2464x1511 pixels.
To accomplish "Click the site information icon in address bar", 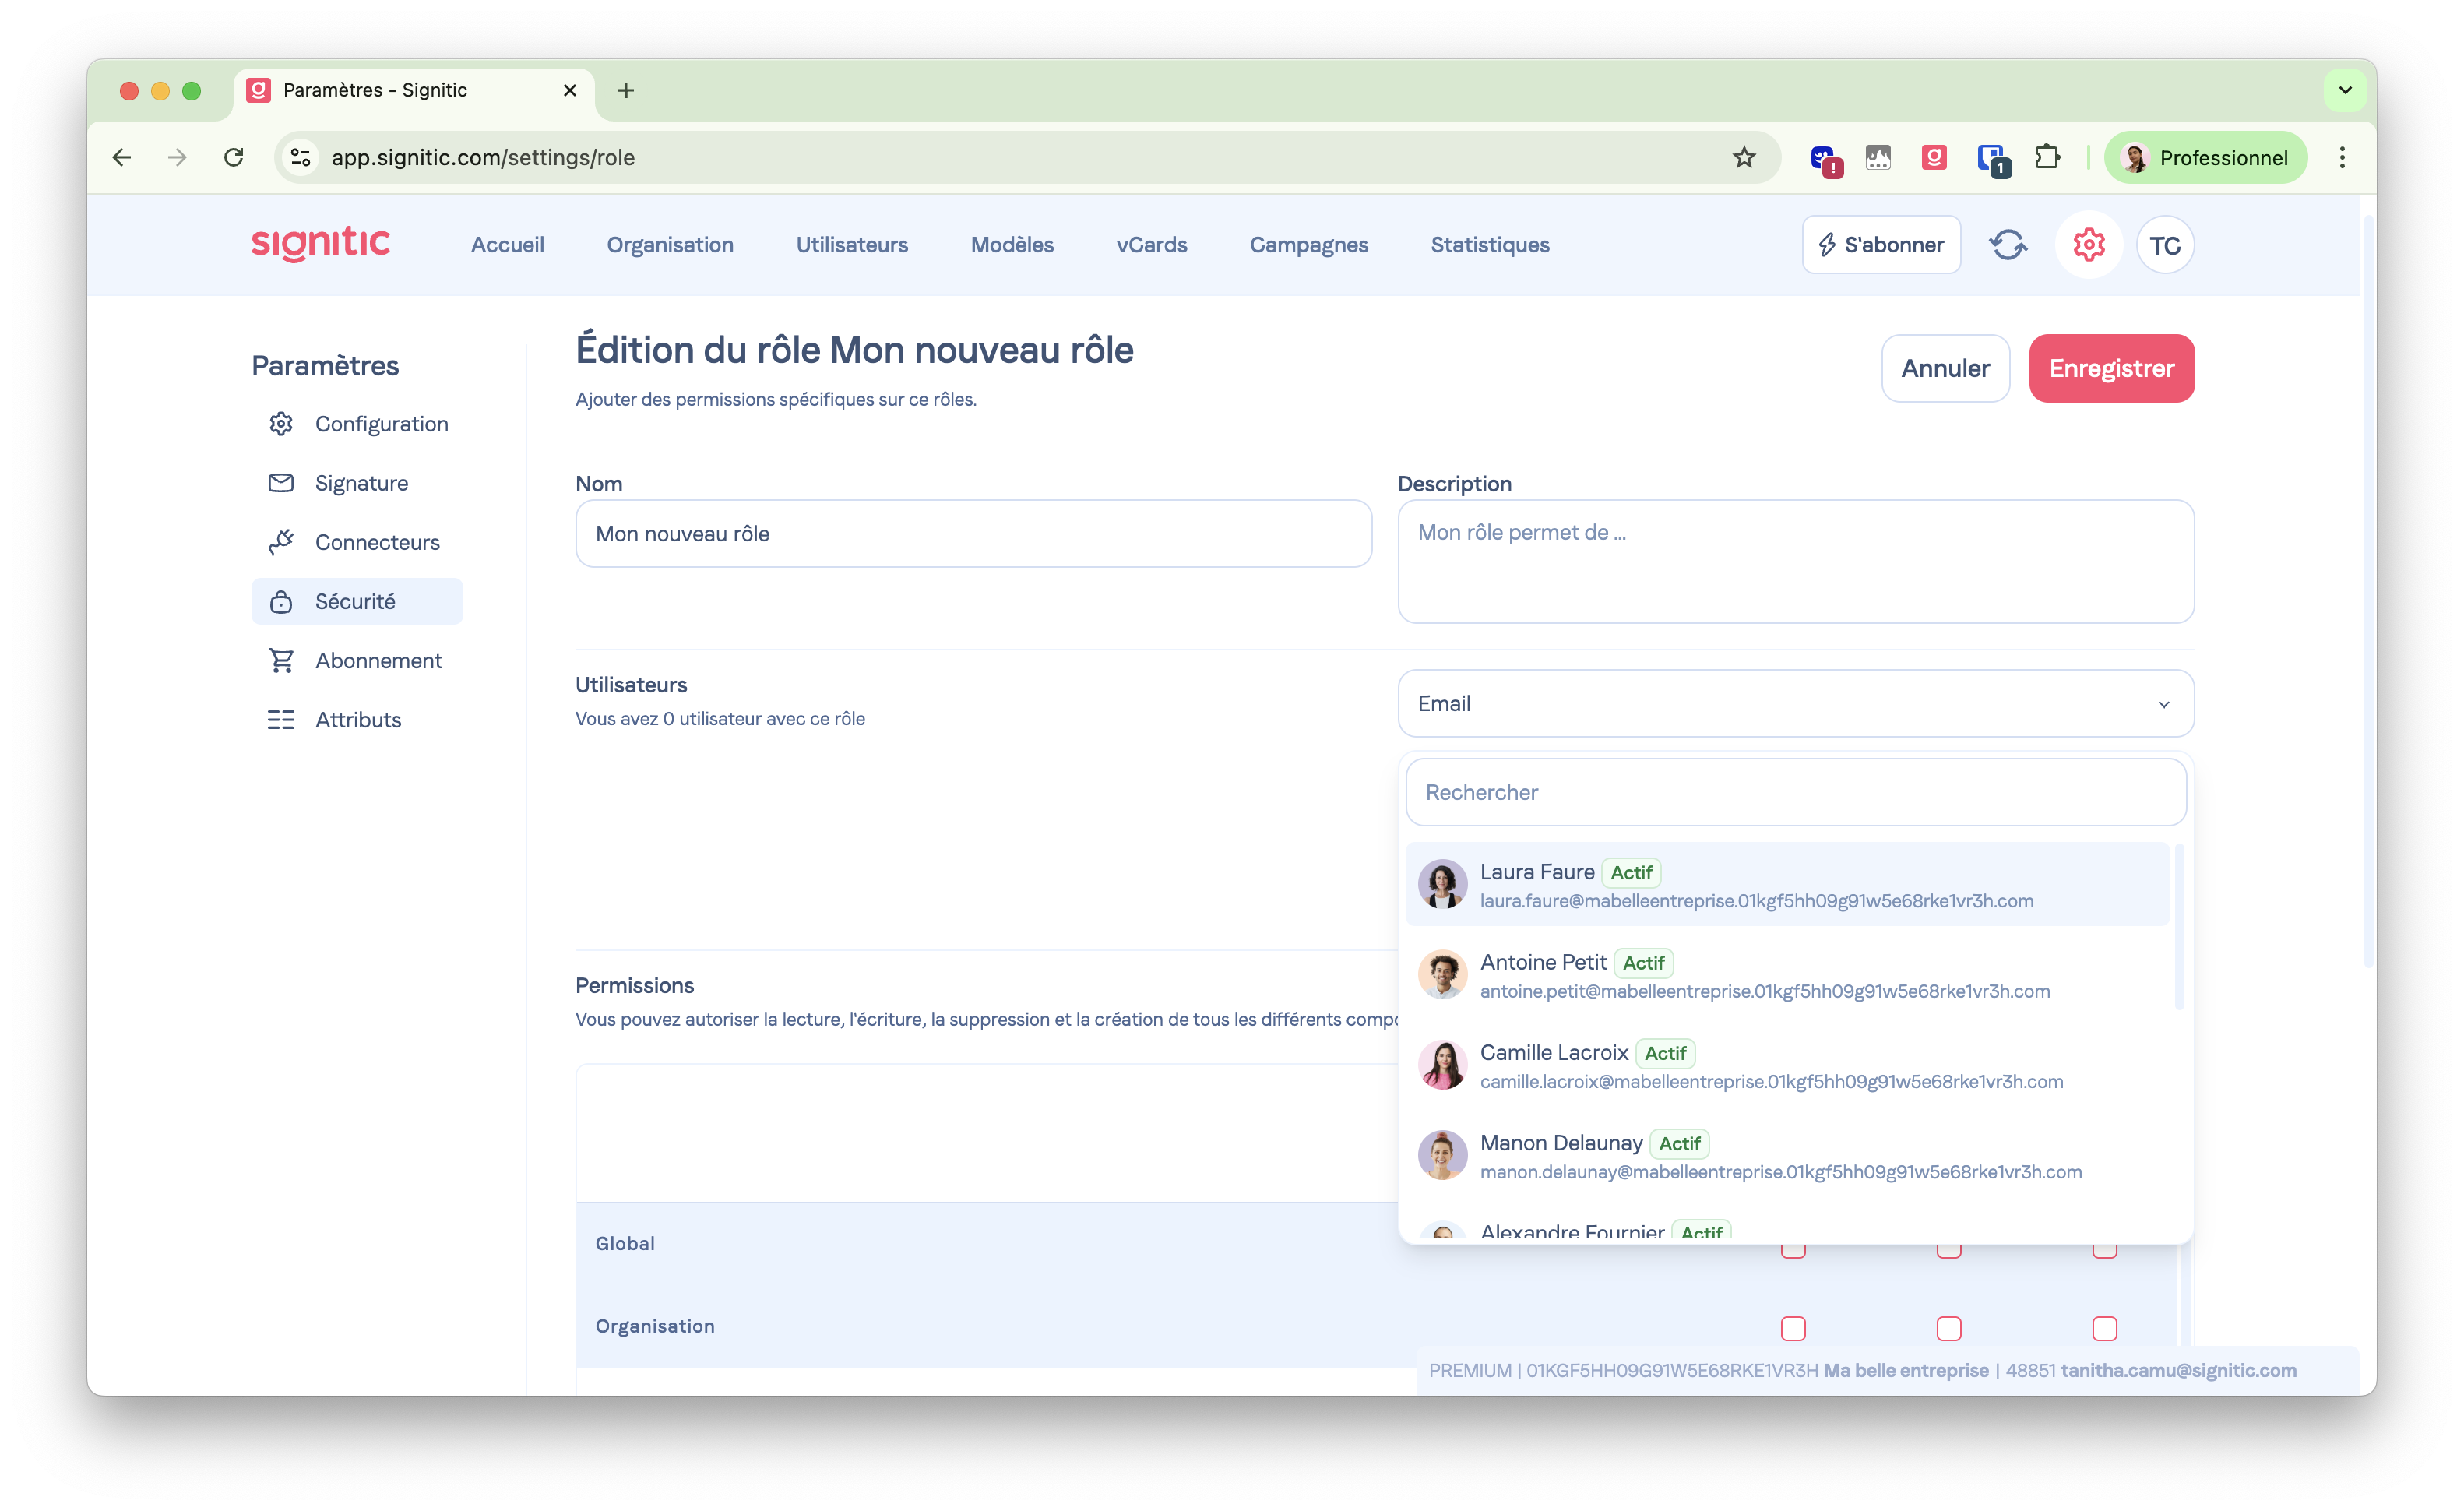I will click(300, 157).
